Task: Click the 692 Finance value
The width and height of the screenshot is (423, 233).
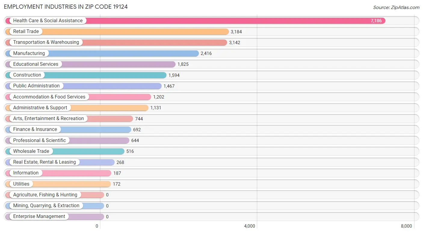Action: [x=137, y=130]
